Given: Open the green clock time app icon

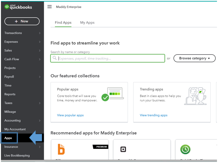Looking at the screenshot, I should click(x=185, y=149).
